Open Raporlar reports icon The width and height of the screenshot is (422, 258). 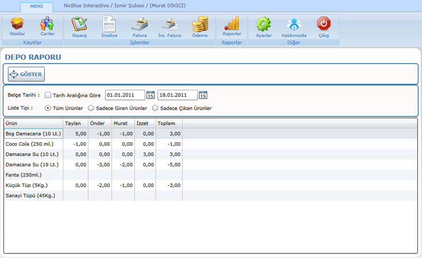pos(232,26)
